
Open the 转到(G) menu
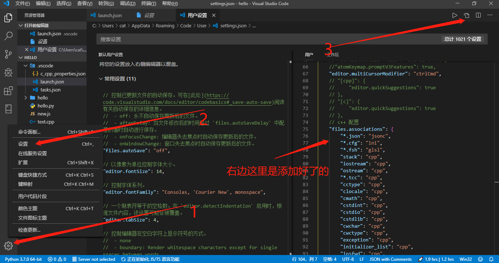[x=106, y=4]
